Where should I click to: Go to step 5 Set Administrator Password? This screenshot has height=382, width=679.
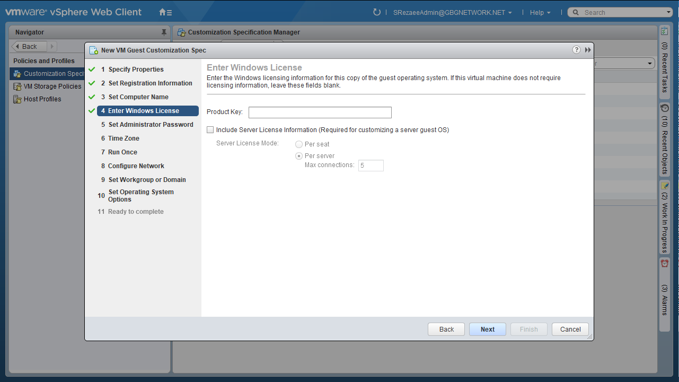coord(151,125)
